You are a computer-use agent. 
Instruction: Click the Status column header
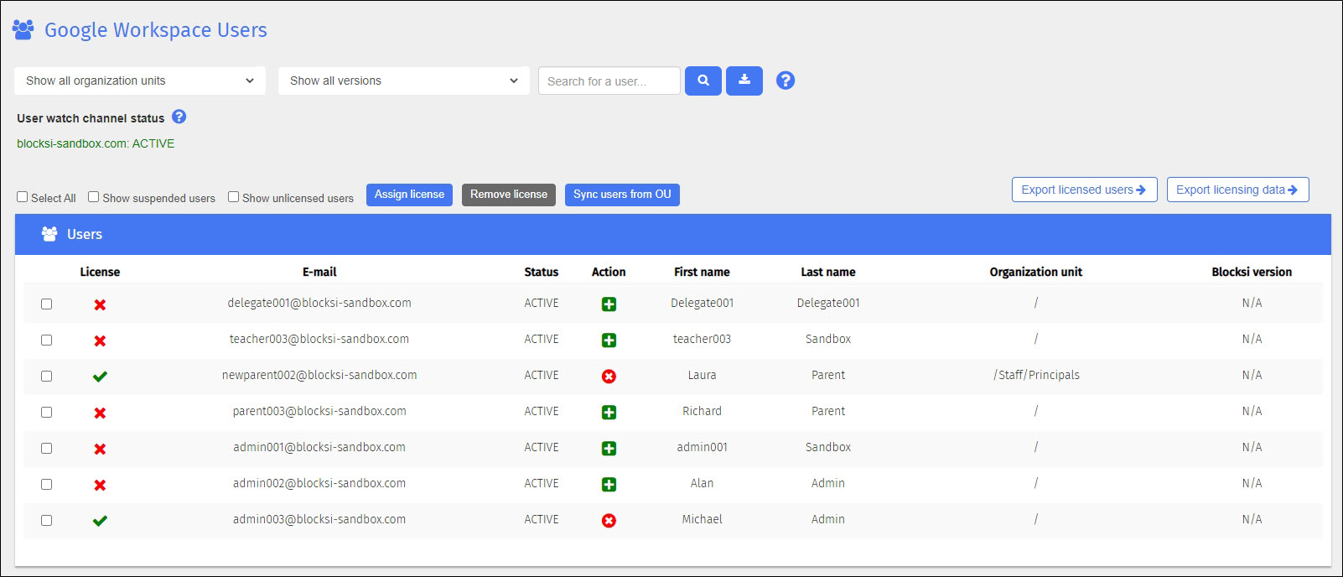click(542, 272)
